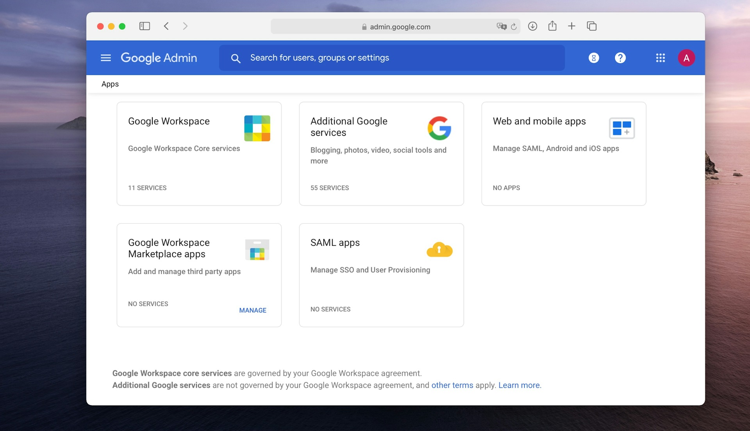
Task: Open the account avatar labeled A
Action: [686, 58]
